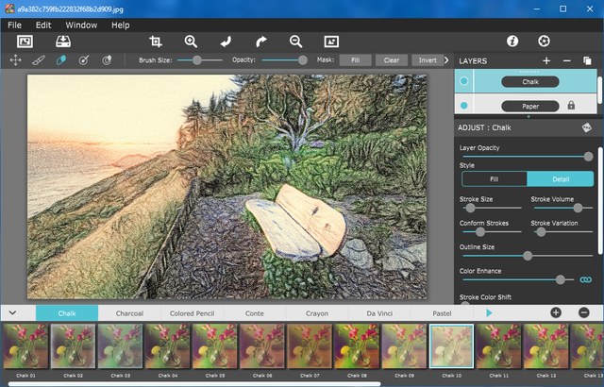Select the Move pan tool

(x=15, y=59)
